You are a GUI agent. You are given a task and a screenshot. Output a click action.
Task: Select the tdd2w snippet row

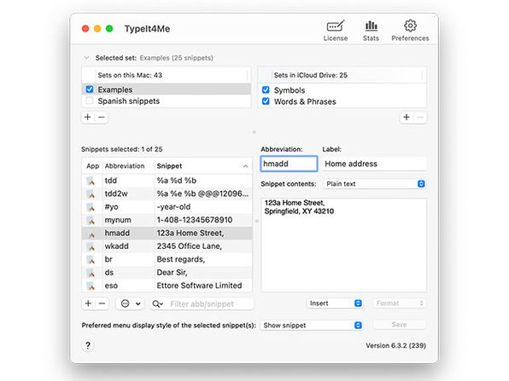167,193
